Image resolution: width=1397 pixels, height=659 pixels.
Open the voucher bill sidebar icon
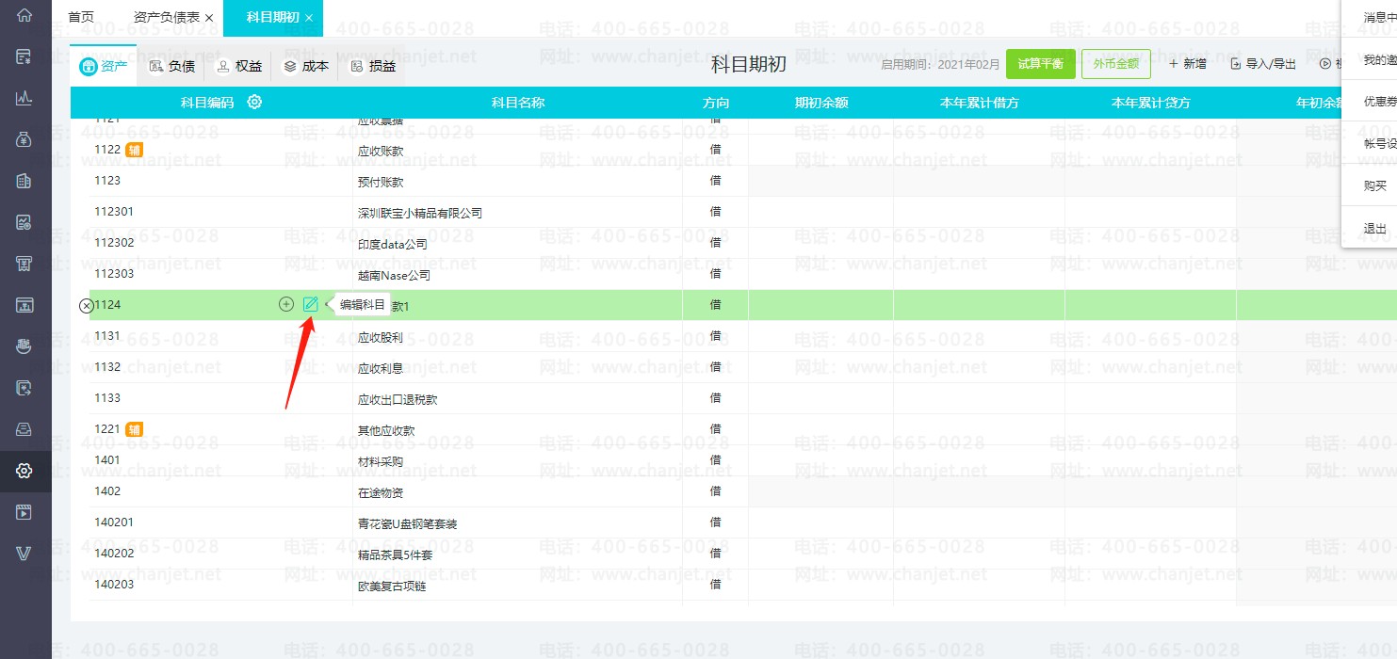pyautogui.click(x=24, y=57)
